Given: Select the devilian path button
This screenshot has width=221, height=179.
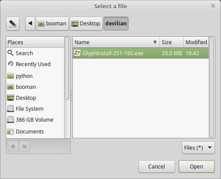Looking at the screenshot, I should coord(116,24).
